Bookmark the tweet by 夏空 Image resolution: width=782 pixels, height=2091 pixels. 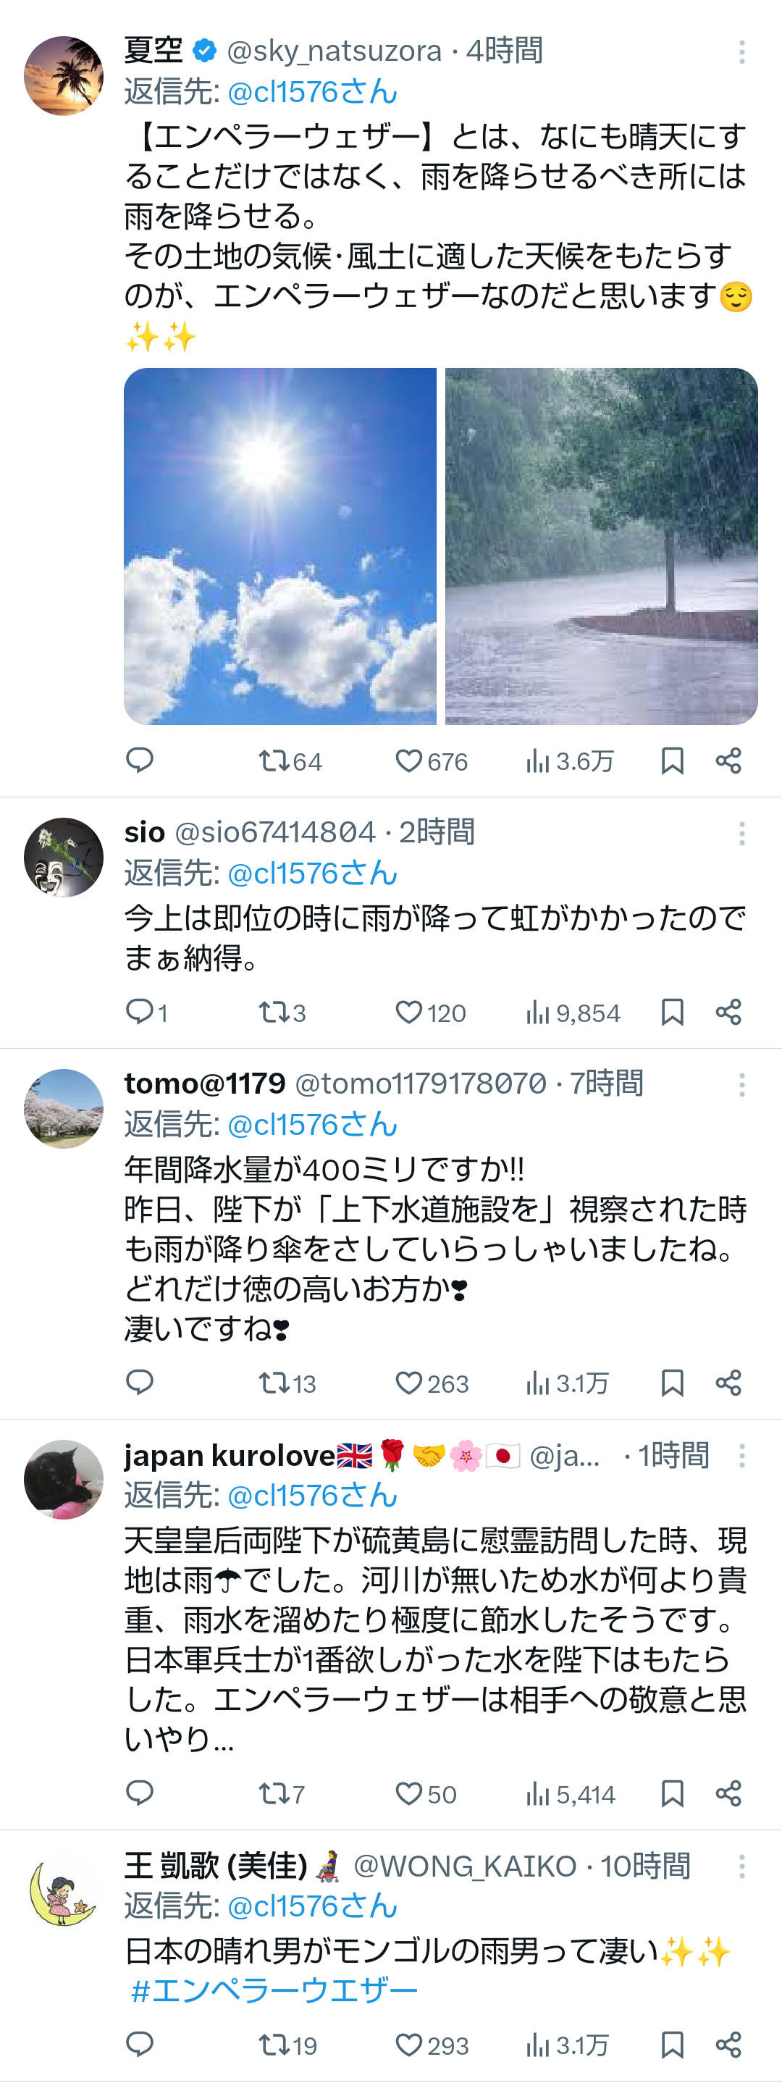(672, 761)
